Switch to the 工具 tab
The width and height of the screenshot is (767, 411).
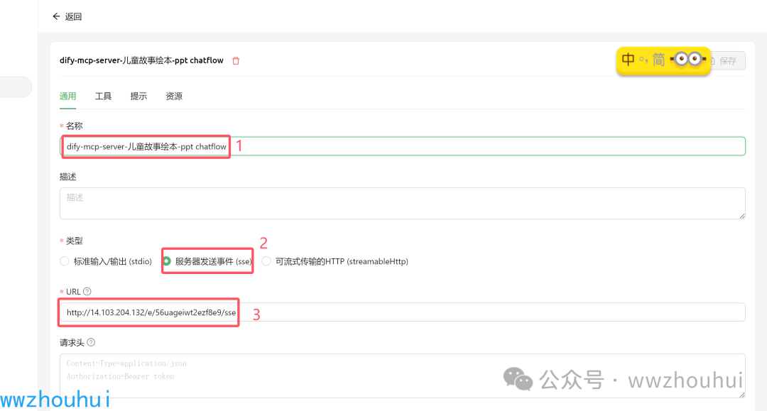pyautogui.click(x=103, y=96)
